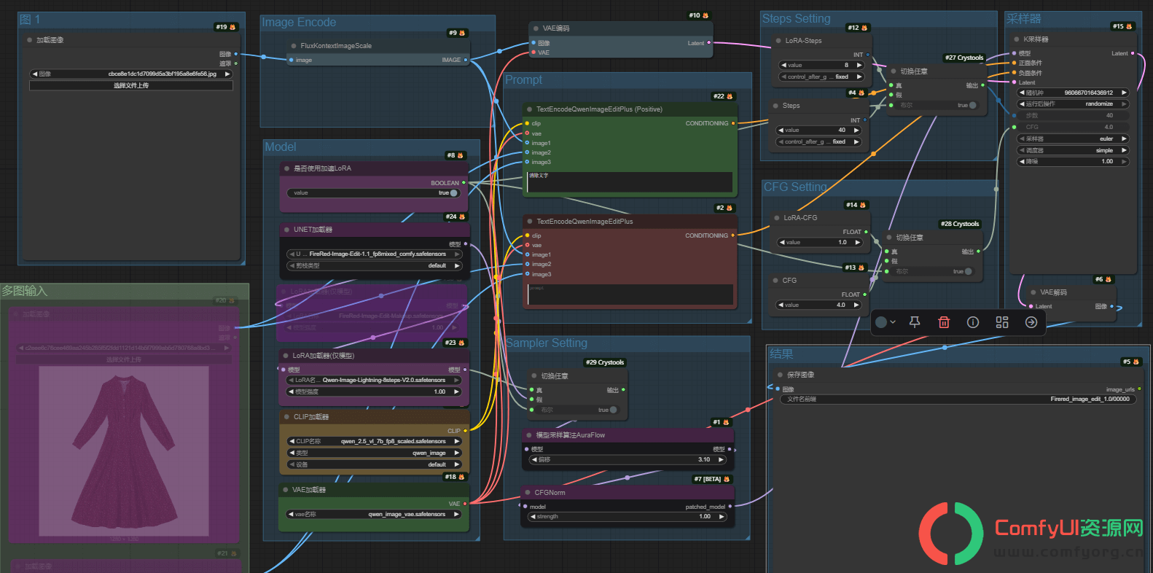
Task: Open the color dropdown in the selection toolbar
Action: pyautogui.click(x=886, y=322)
